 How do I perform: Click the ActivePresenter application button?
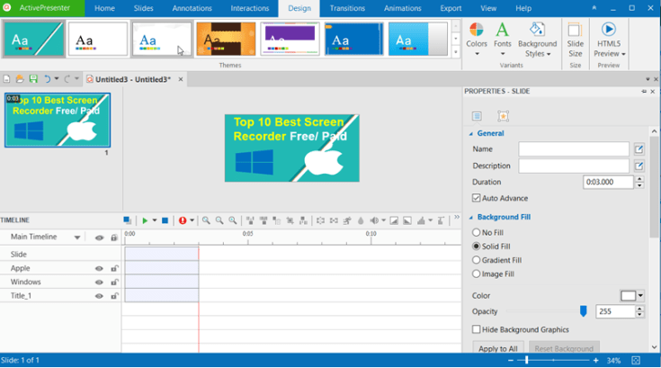[42, 8]
